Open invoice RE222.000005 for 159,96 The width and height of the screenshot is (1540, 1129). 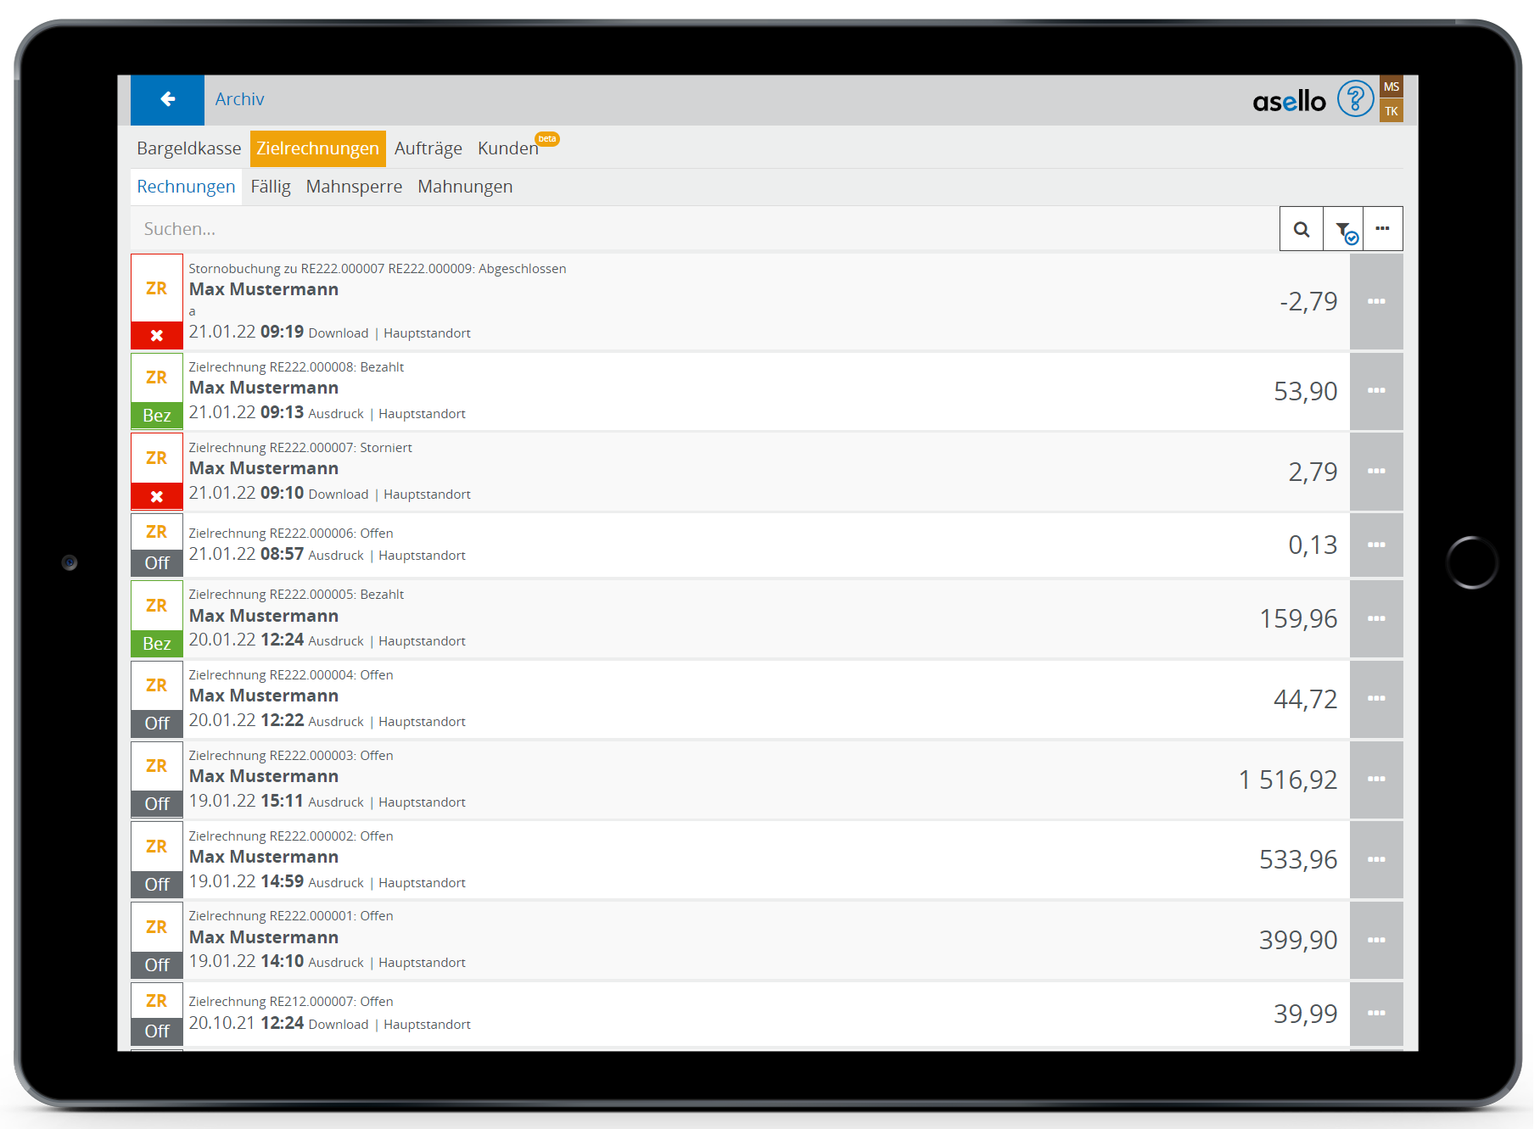[x=679, y=618]
